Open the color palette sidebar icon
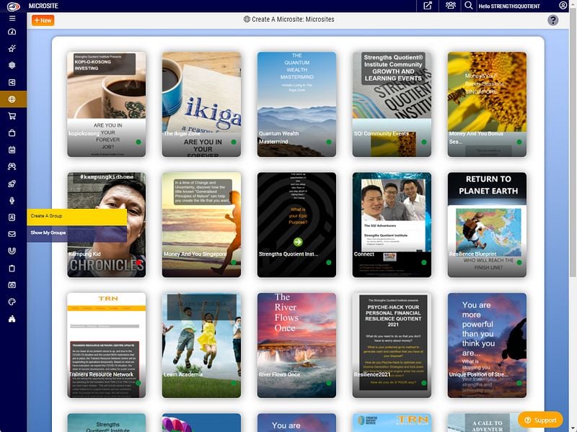The width and height of the screenshot is (577, 432). tap(12, 302)
